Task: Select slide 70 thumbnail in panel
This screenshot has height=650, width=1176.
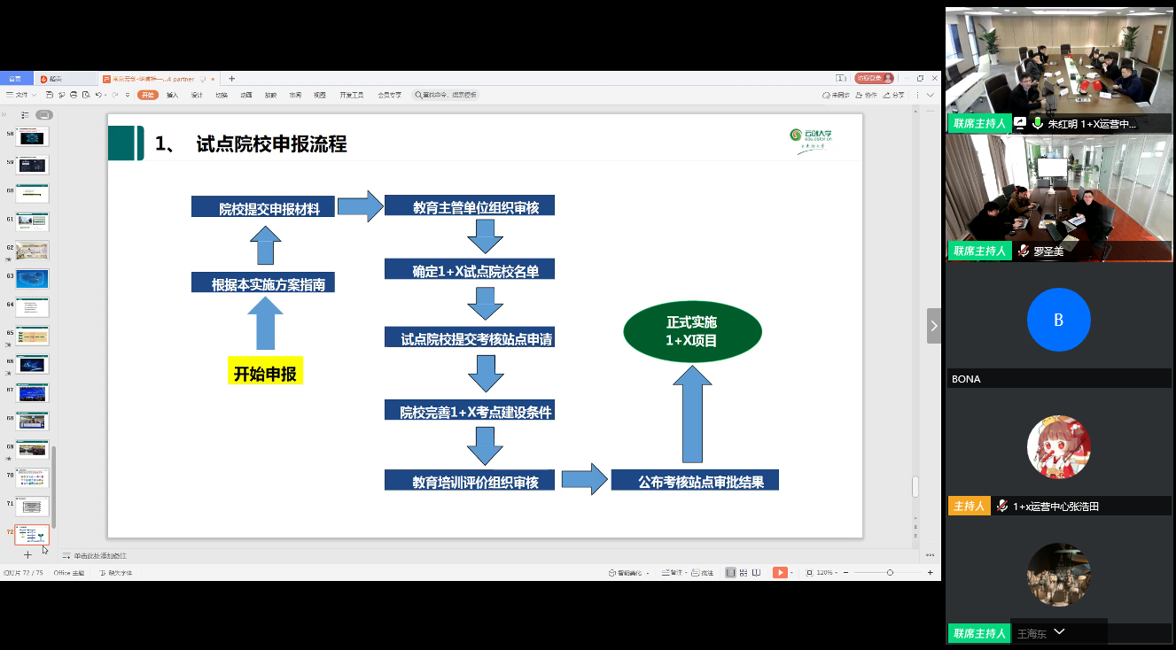Action: (33, 477)
